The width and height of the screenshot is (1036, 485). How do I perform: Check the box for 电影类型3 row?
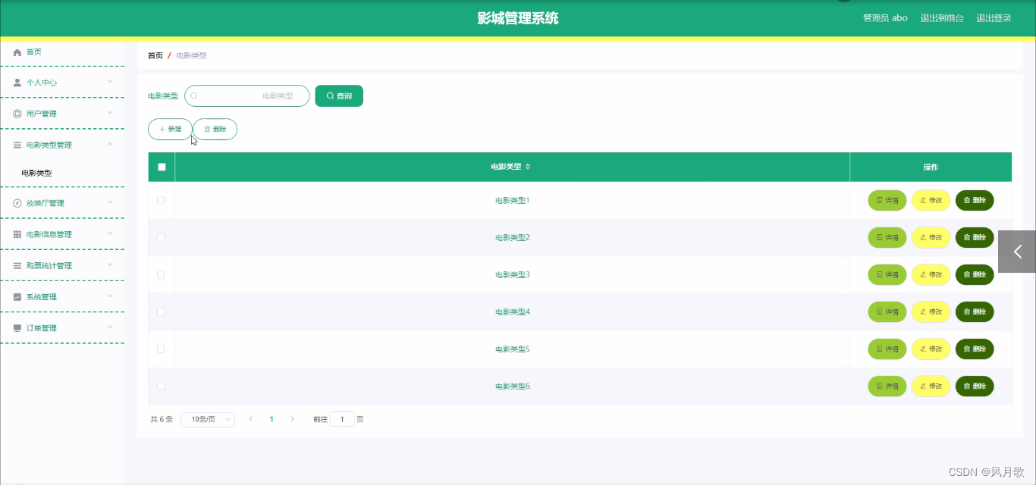161,274
